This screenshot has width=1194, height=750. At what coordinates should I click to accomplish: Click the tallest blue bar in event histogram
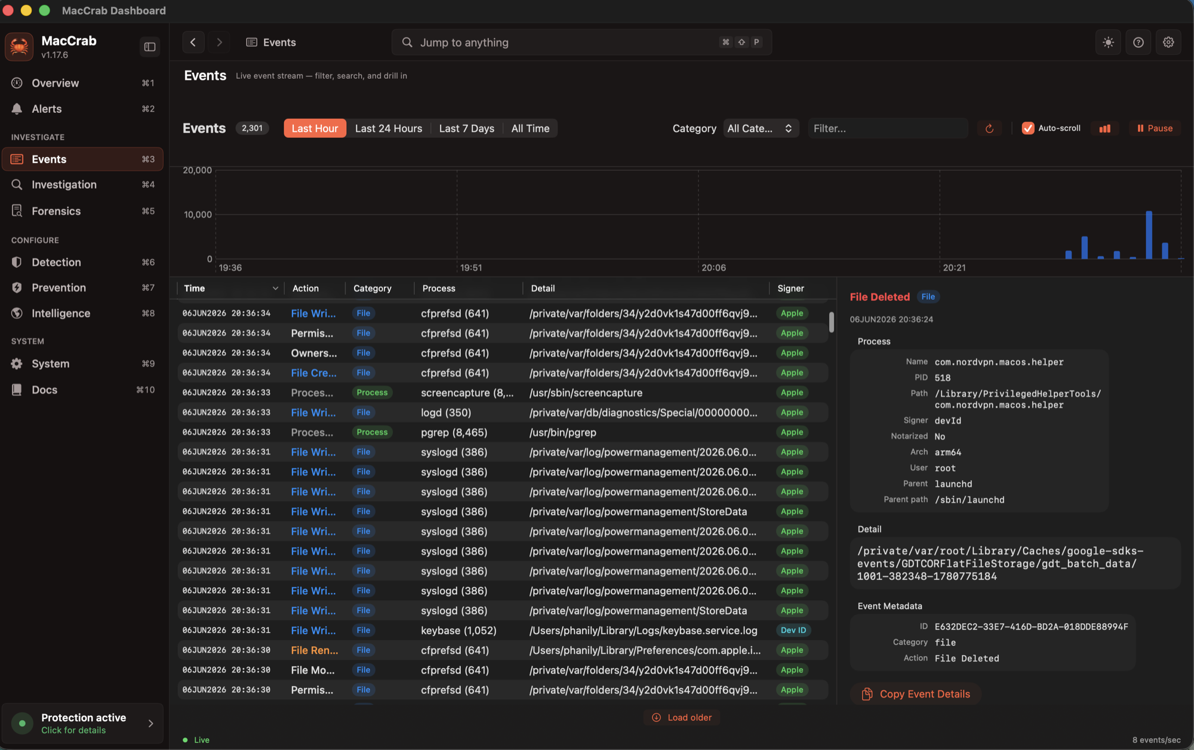(1149, 235)
